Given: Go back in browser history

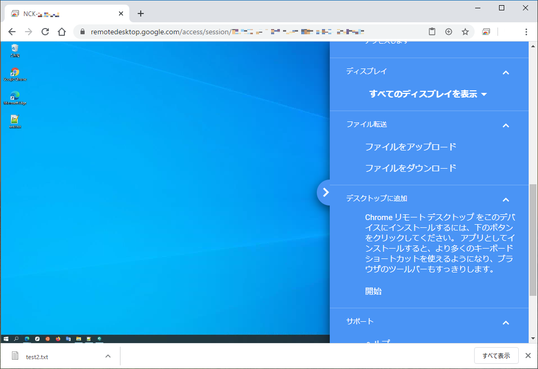Looking at the screenshot, I should (x=12, y=32).
